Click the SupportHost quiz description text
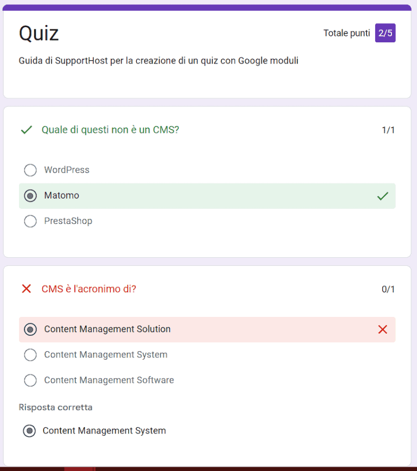 (x=159, y=61)
